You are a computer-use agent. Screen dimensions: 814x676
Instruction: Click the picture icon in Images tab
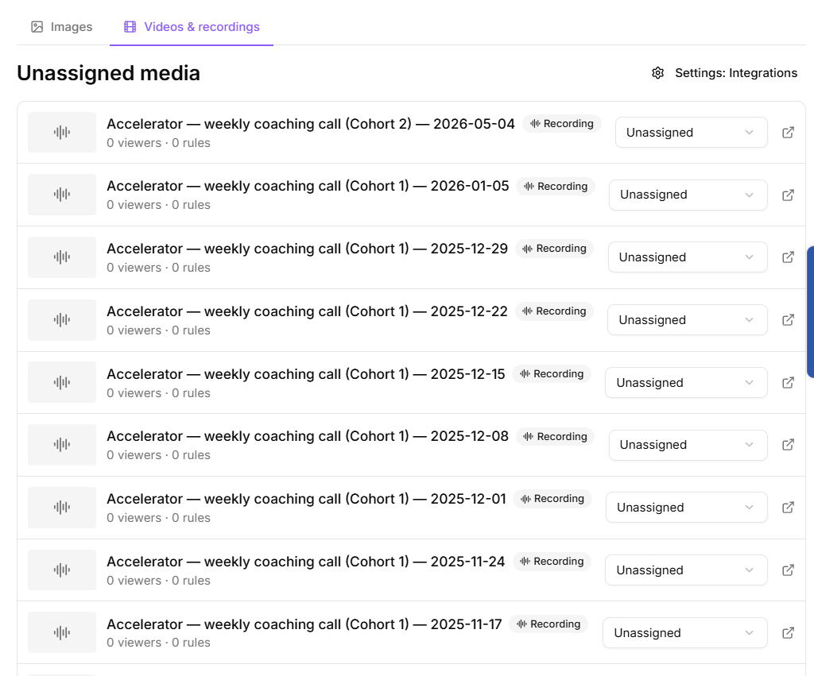(37, 27)
